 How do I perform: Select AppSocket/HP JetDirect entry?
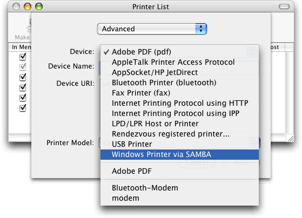point(179,72)
